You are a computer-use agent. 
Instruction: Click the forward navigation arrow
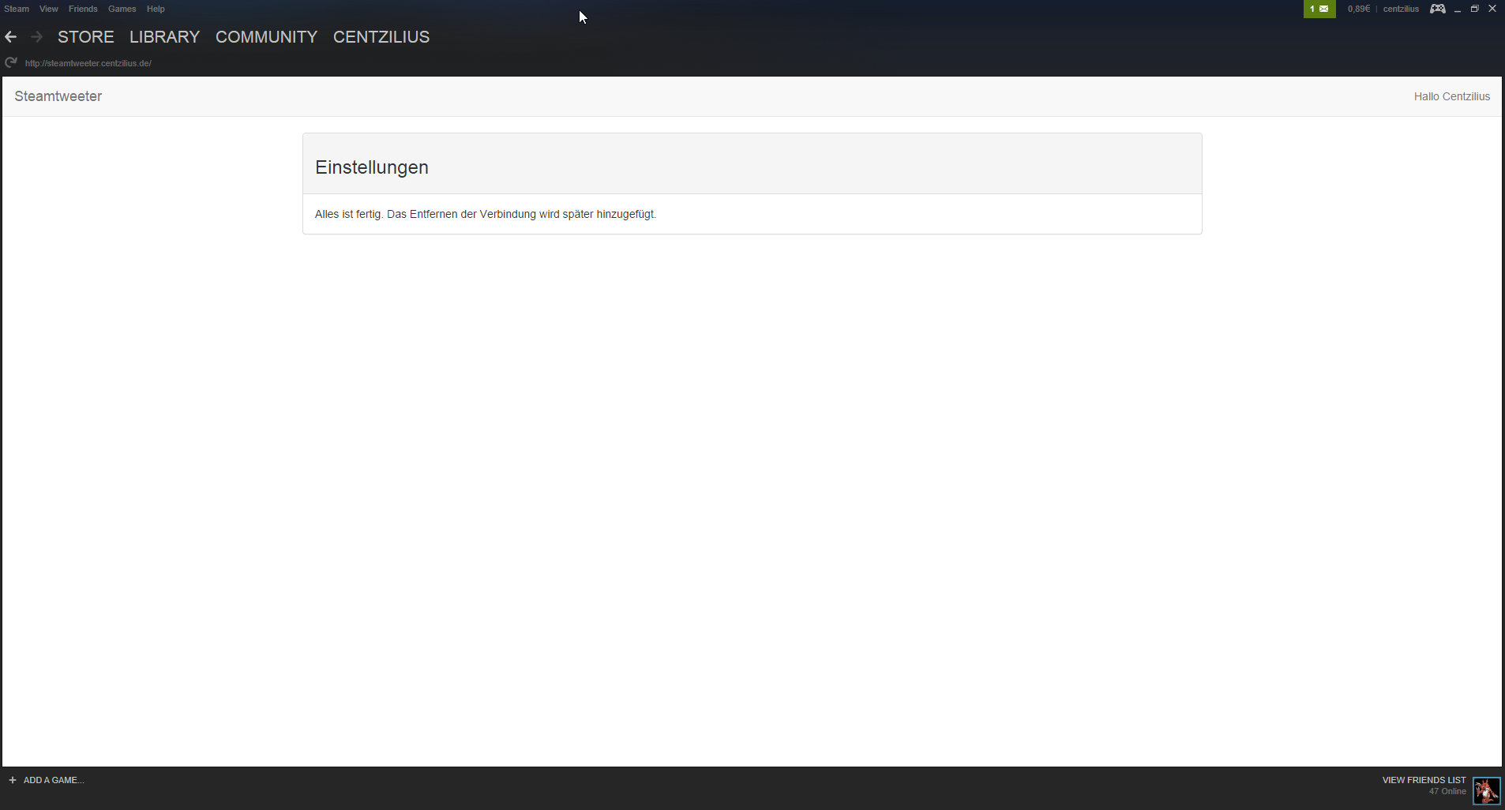[x=36, y=37]
